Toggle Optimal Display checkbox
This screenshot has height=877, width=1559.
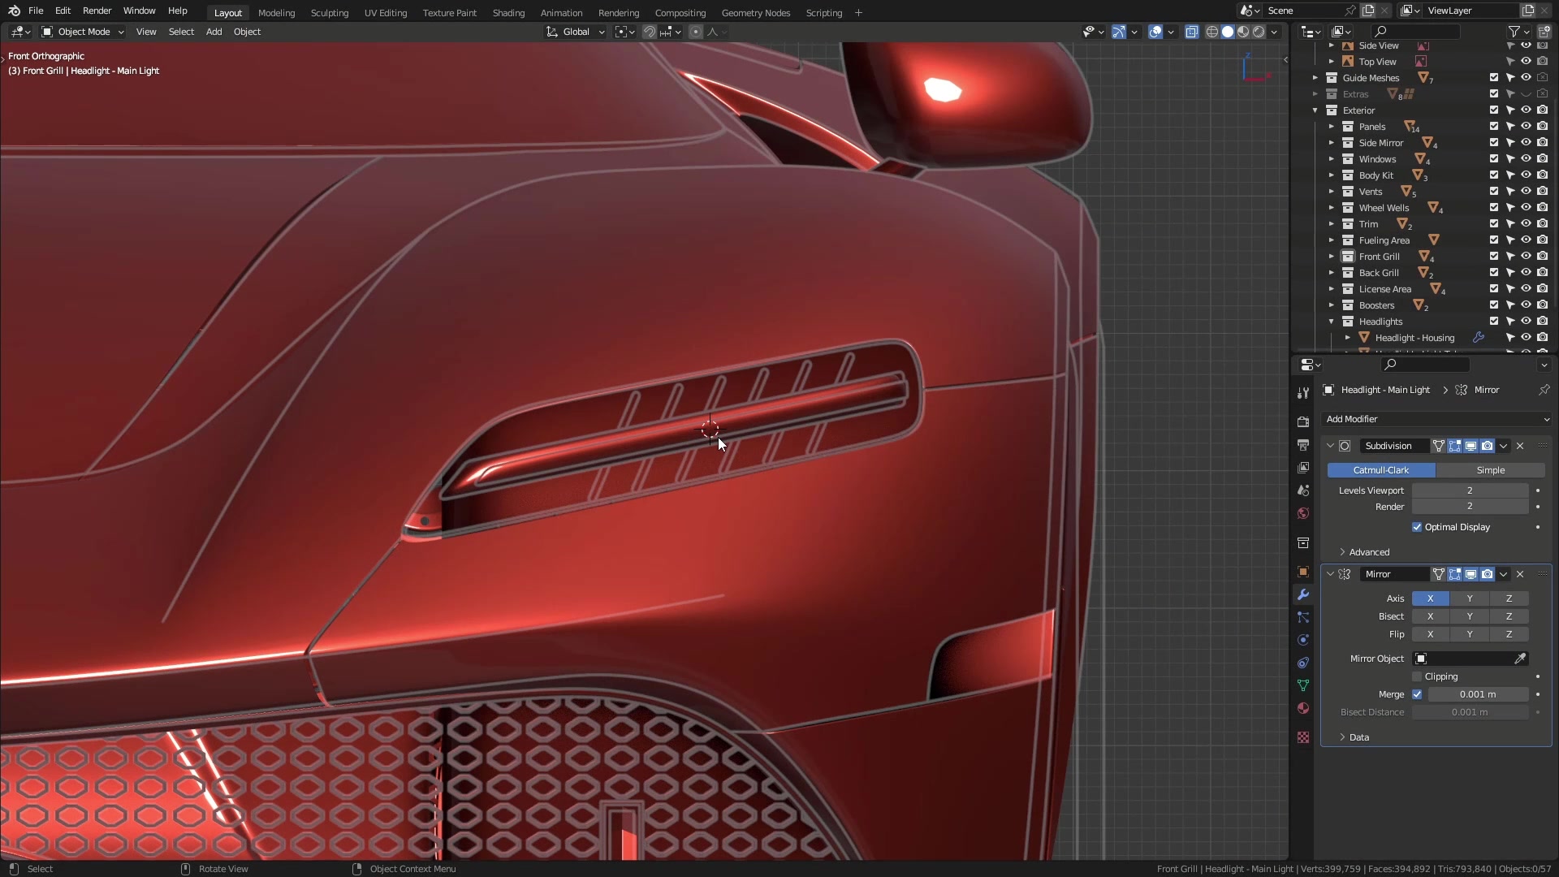pos(1417,527)
